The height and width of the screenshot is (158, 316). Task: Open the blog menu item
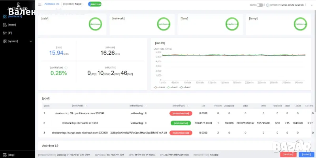tap(11, 154)
